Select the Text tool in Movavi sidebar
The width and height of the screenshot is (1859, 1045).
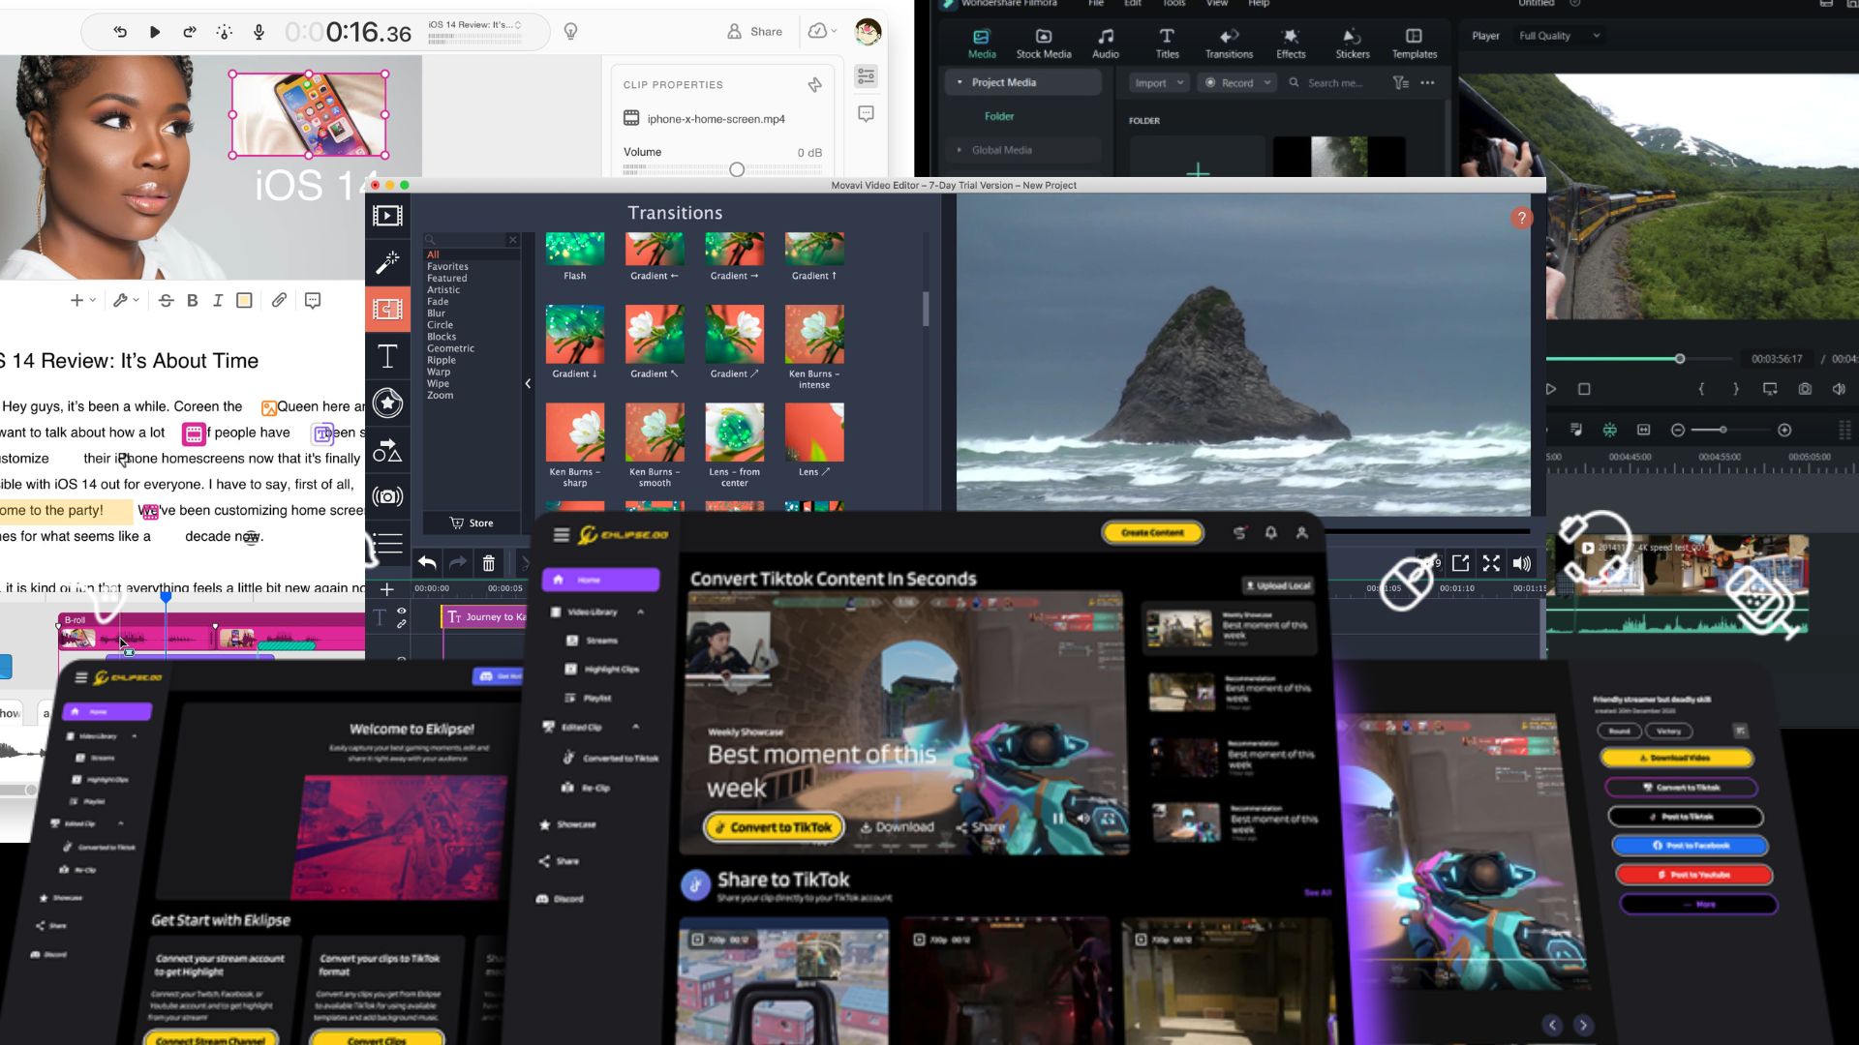pyautogui.click(x=387, y=357)
